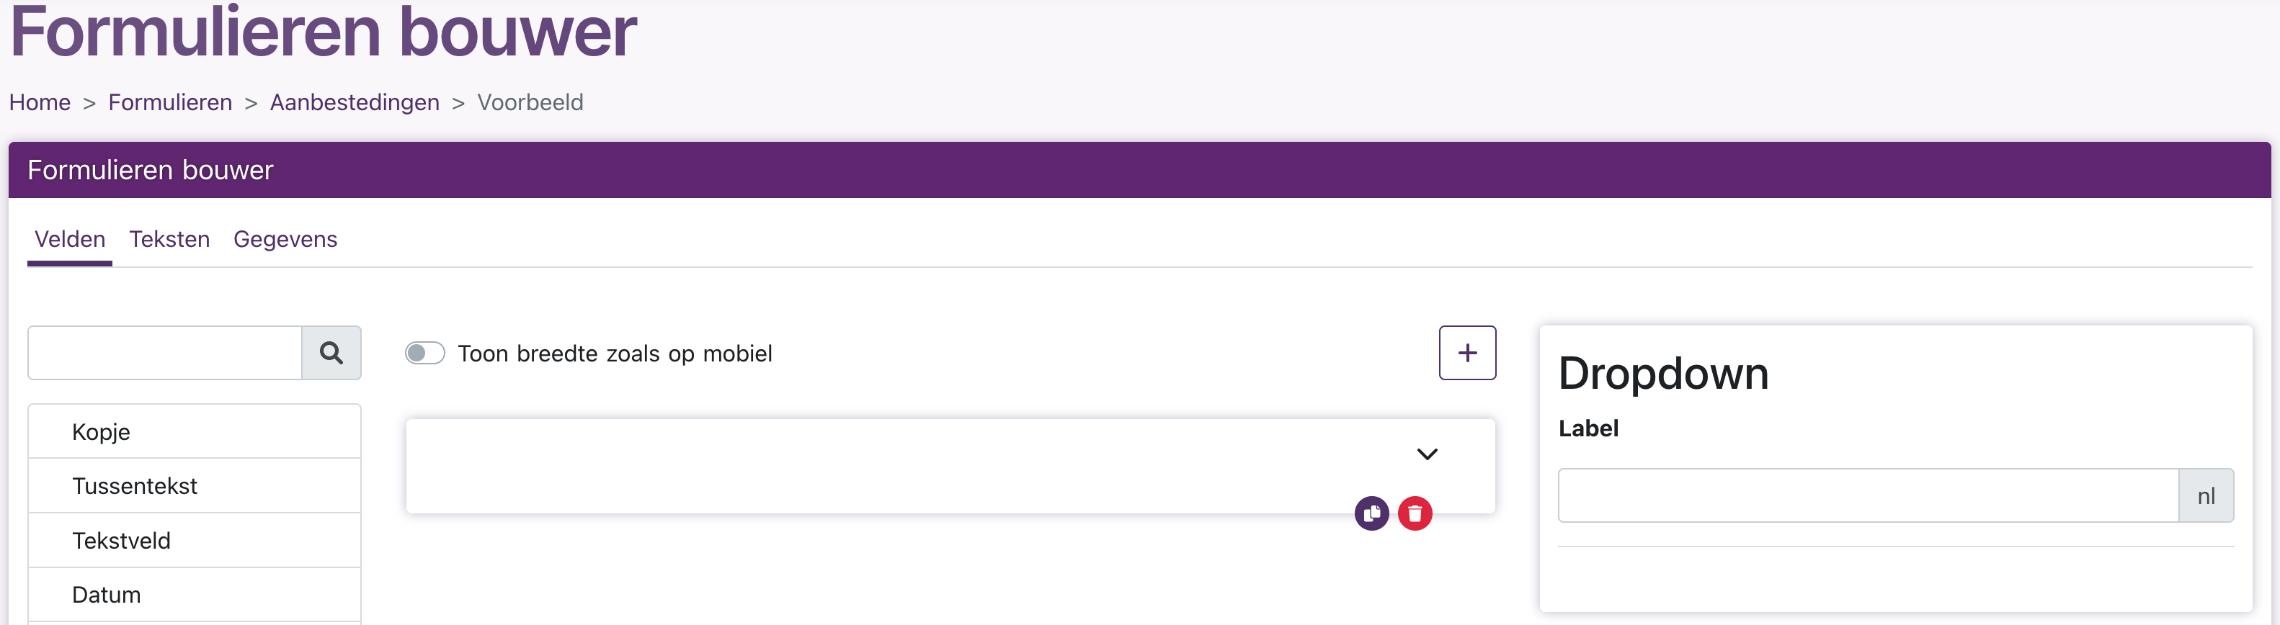2280x625 pixels.
Task: Toggle 'Toon breedte zoals op mobiel' switch
Action: pyautogui.click(x=425, y=354)
